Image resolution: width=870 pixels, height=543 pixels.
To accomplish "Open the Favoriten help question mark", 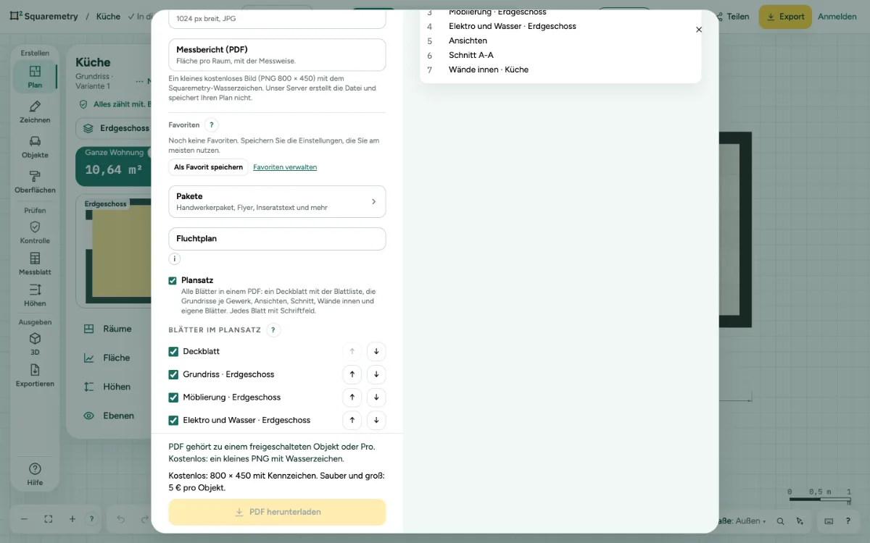I will coord(211,125).
